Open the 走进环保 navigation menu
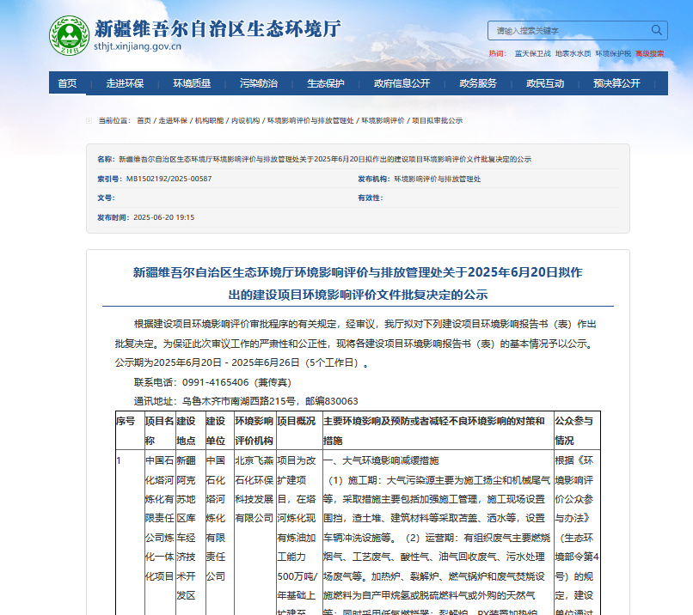693x615 pixels. coord(123,83)
